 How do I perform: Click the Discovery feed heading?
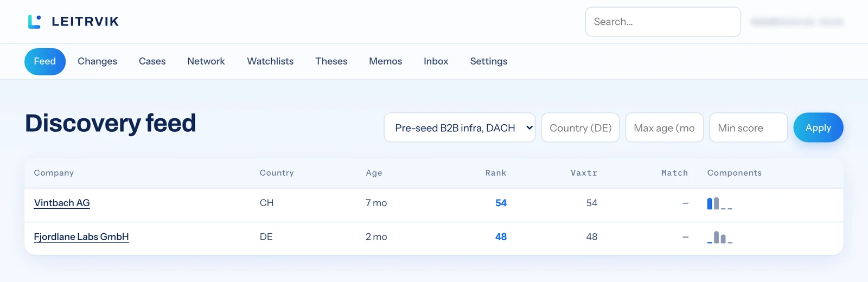pos(110,124)
